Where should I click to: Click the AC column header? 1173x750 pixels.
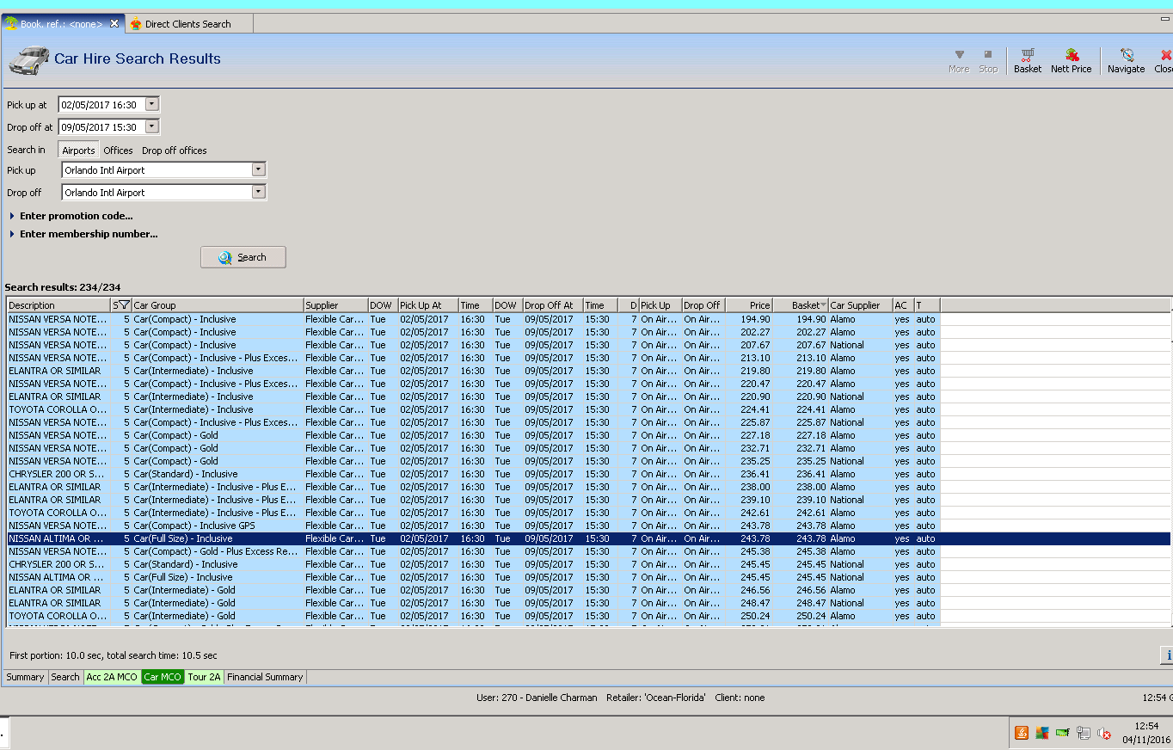point(903,305)
